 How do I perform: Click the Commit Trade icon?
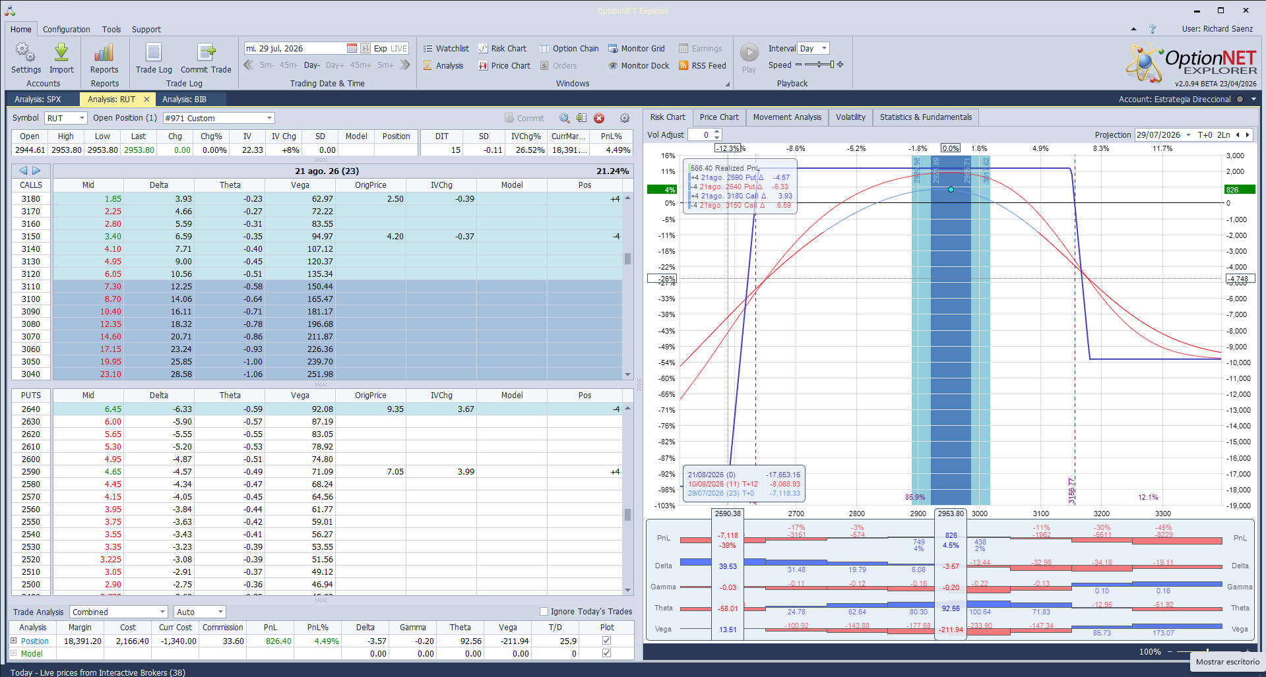[206, 59]
